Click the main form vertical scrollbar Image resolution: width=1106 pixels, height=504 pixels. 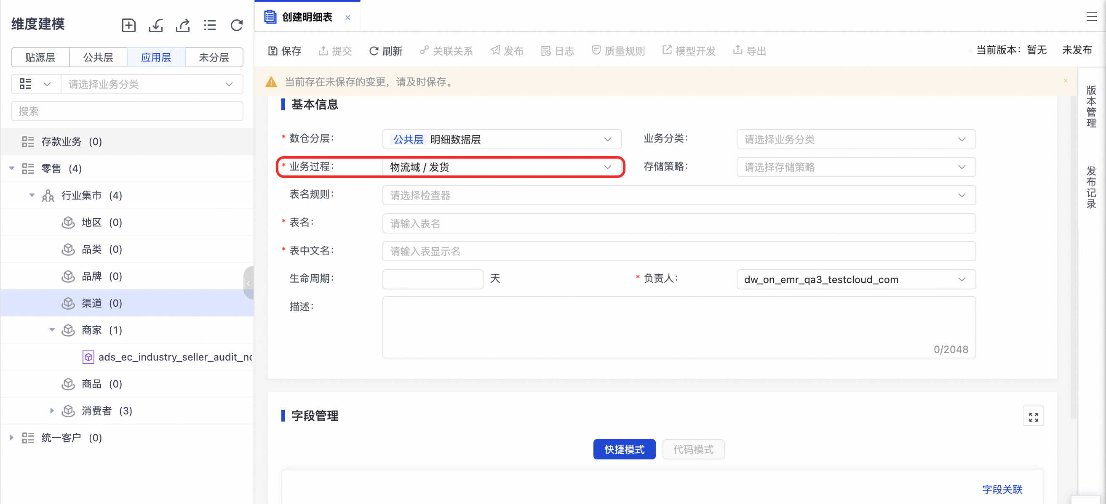tap(1073, 257)
